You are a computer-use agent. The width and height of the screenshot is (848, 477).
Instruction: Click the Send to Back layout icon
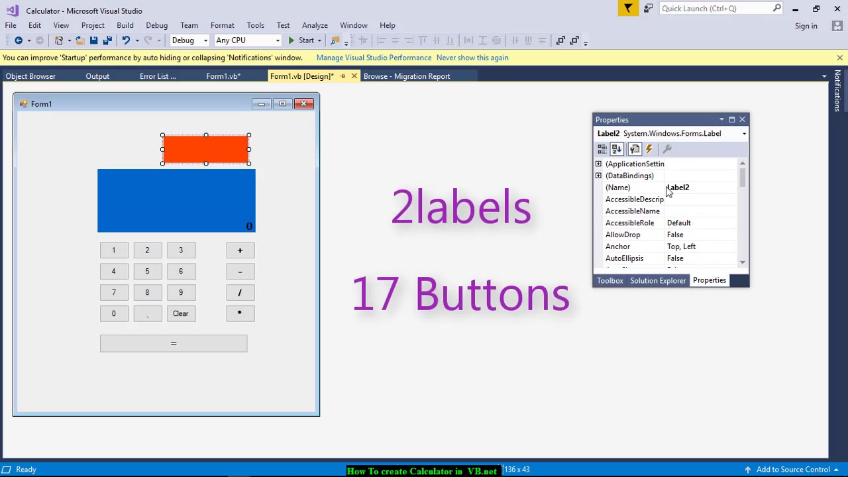click(574, 40)
